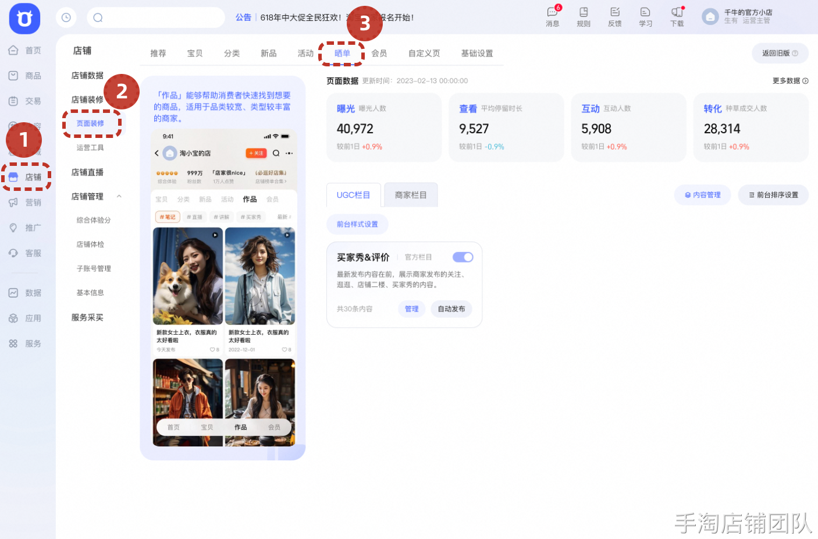This screenshot has height=539, width=818.
Task: Open more dots in phone preview header
Action: coord(289,153)
